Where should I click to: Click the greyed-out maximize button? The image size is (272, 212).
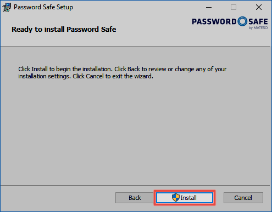(x=234, y=7)
